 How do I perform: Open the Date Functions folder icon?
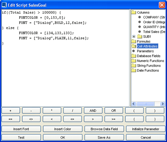(134, 70)
